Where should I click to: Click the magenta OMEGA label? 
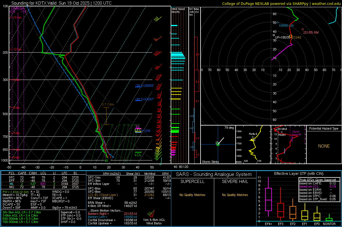(x=18, y=8)
